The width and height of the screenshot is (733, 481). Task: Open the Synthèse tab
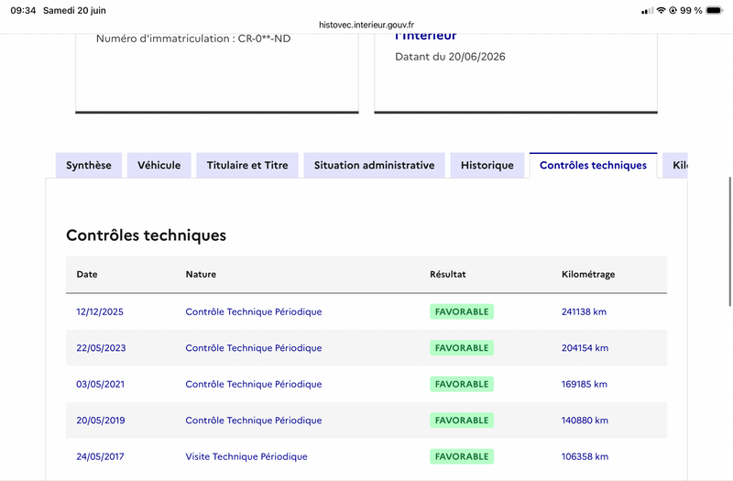tap(89, 166)
